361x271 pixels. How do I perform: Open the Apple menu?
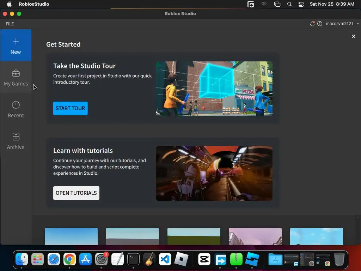[x=9, y=4]
